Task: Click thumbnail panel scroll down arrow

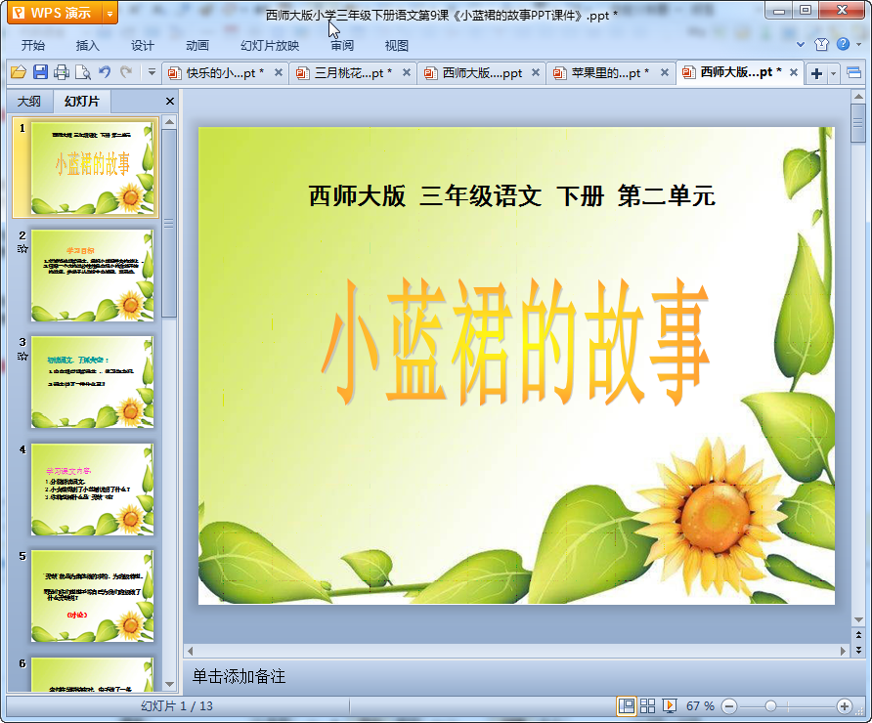Action: 170,685
